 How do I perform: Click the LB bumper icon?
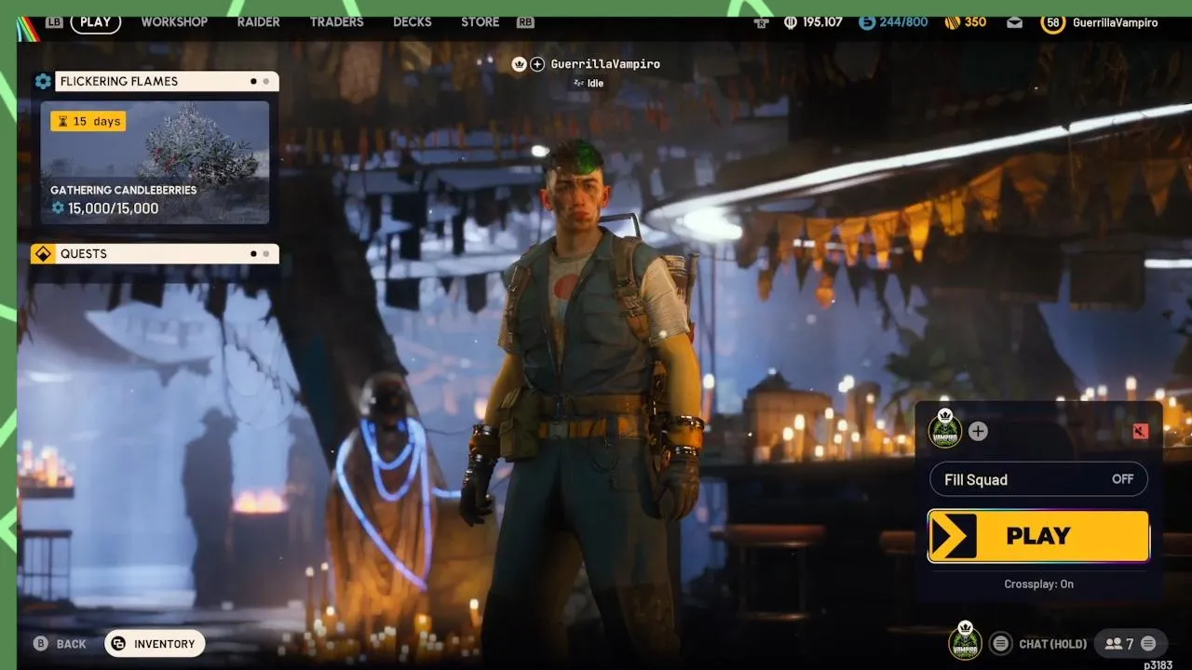pos(54,21)
